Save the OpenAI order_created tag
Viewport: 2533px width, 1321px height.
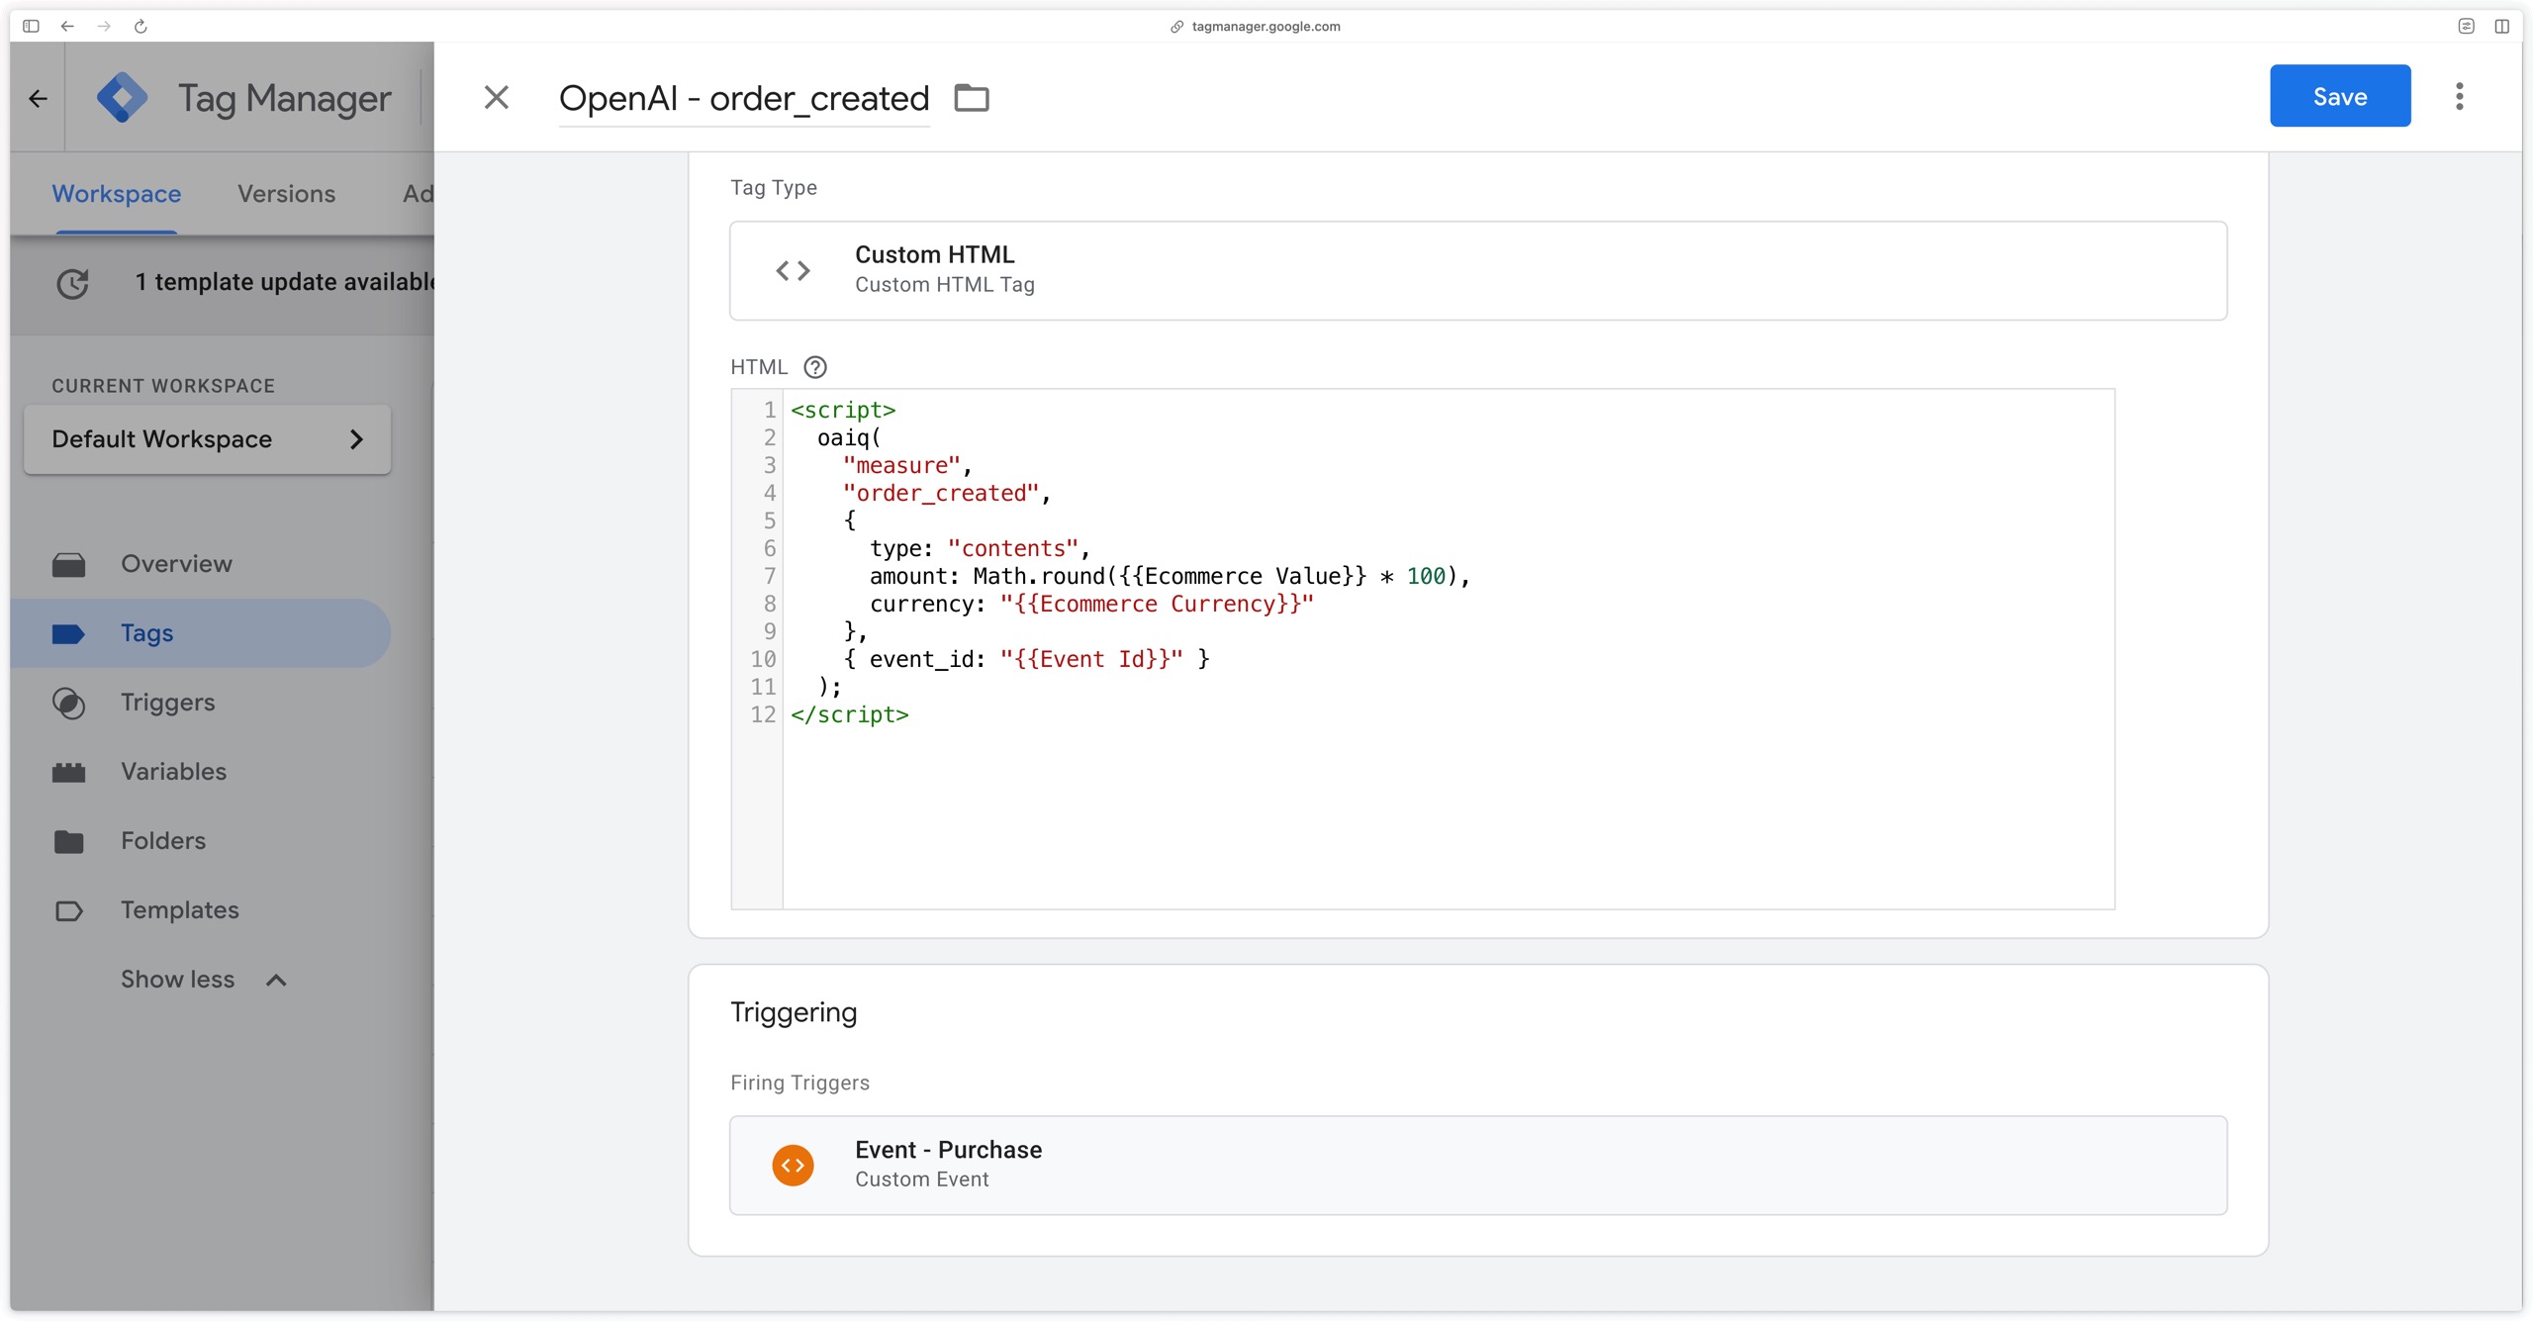[2339, 96]
